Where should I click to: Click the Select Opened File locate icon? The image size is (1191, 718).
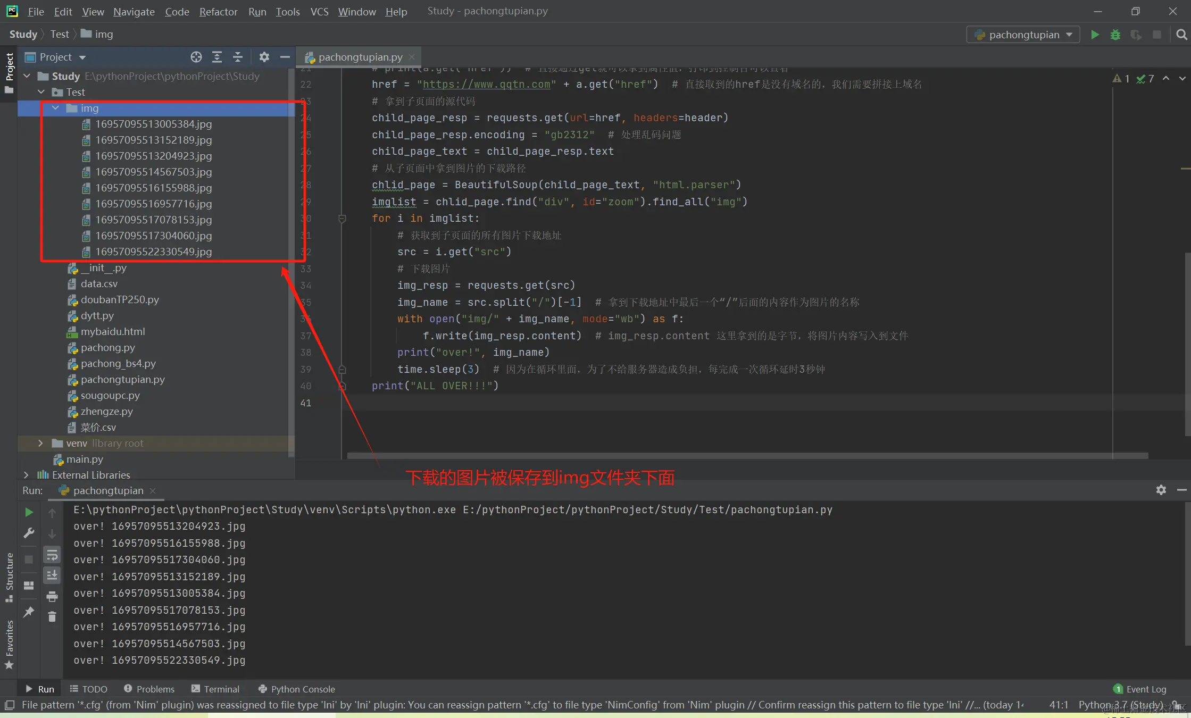[x=196, y=57]
